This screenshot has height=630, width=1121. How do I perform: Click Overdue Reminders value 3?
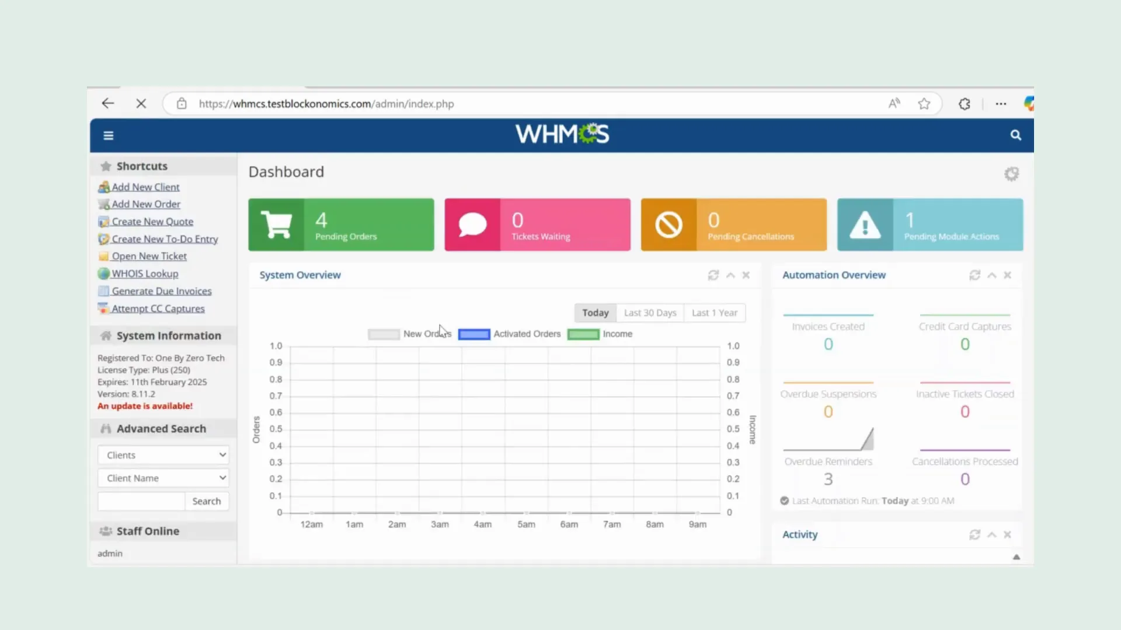point(828,479)
